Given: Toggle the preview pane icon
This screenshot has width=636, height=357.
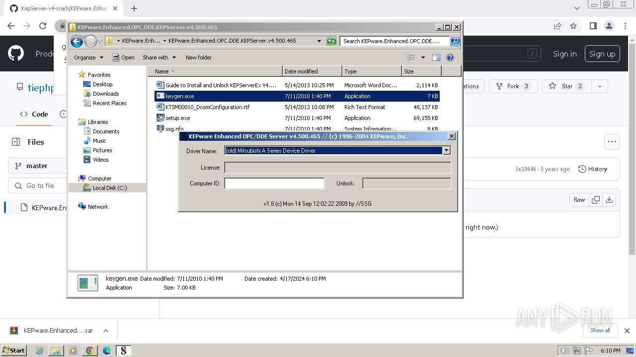Looking at the screenshot, I should click(x=436, y=58).
